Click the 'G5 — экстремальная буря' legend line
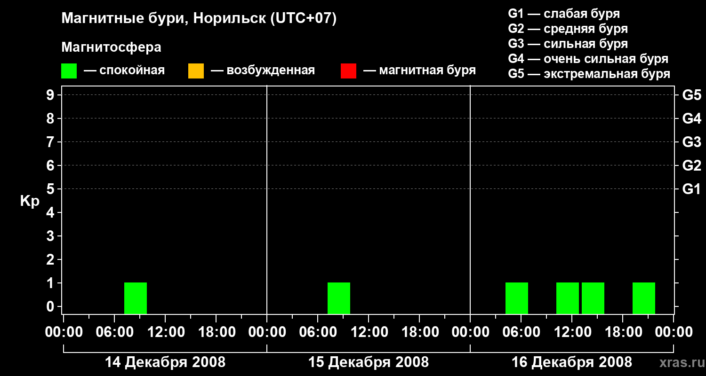This screenshot has width=706, height=376. tap(589, 74)
